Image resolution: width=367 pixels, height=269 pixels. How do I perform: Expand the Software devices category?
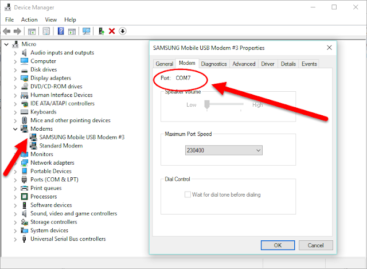coord(15,205)
